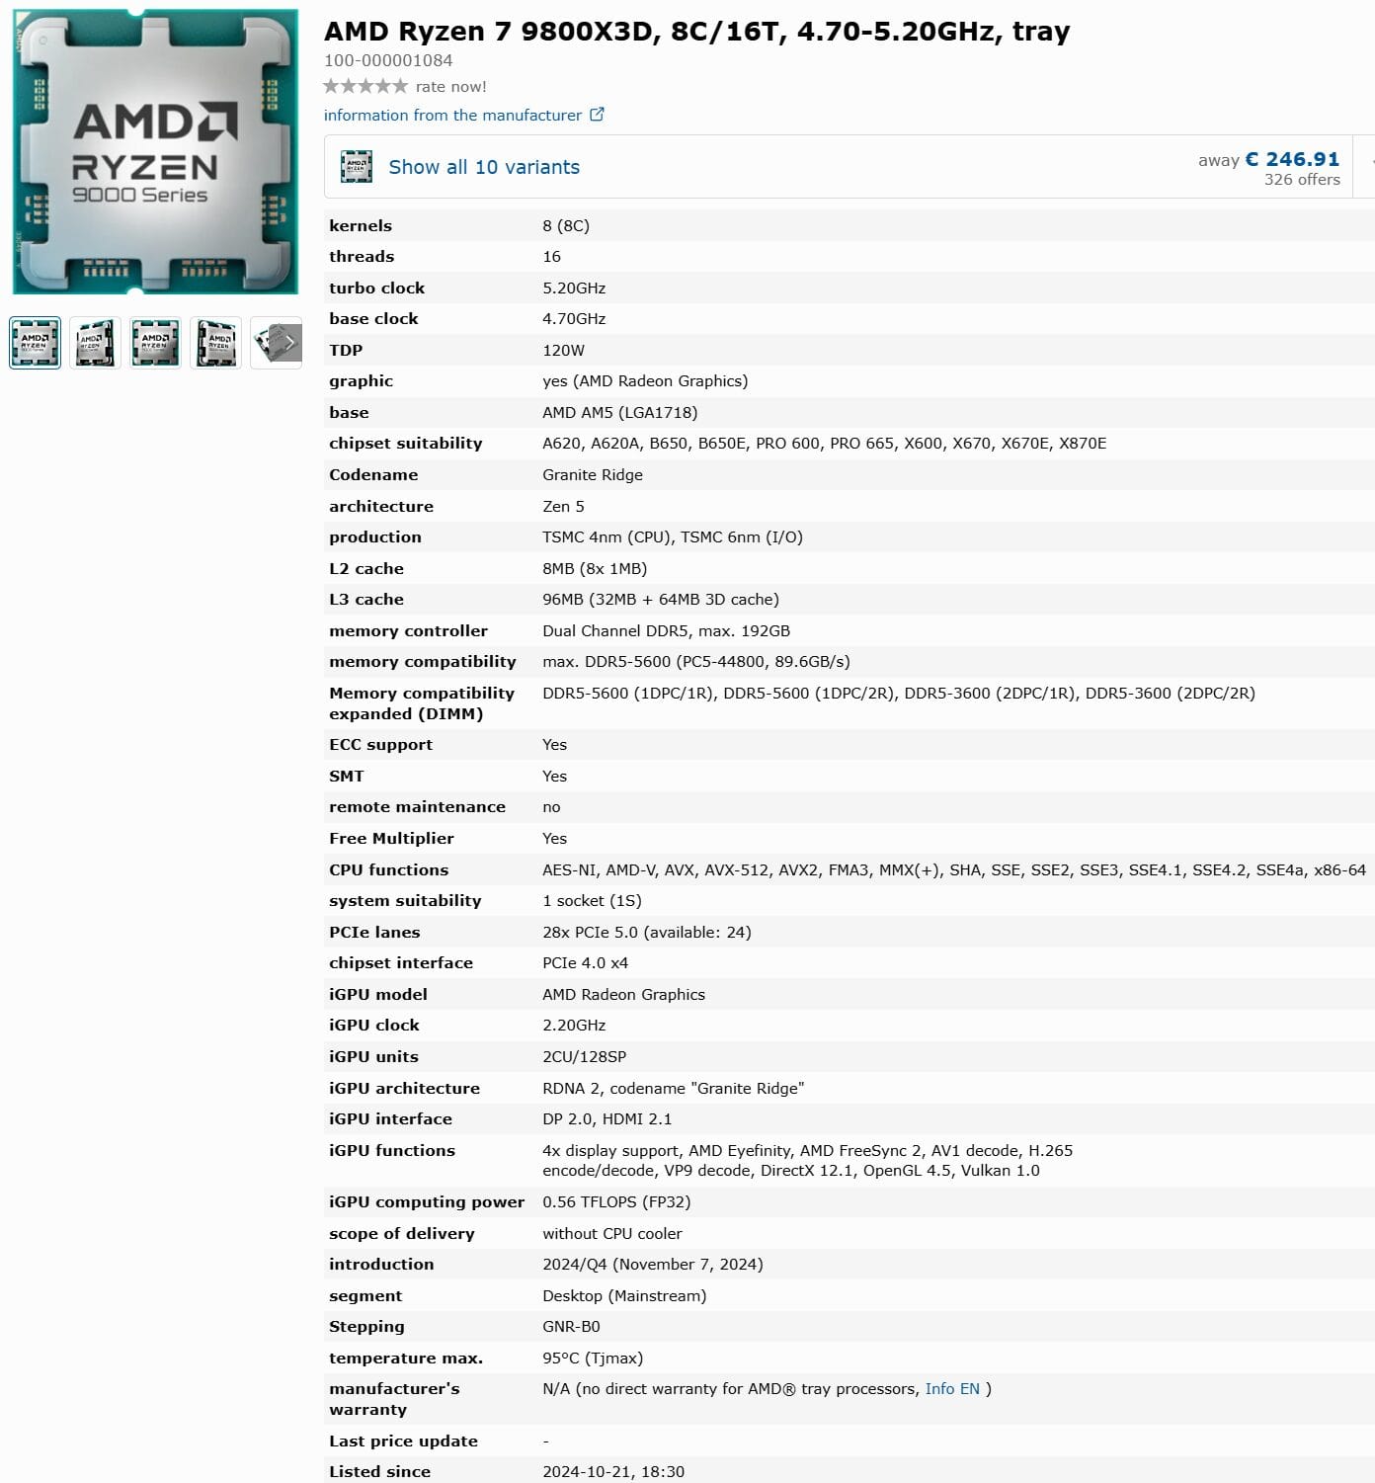Viewport: 1375px width, 1483px height.
Task: Select the fourth angled CPU thumbnail
Action: coord(215,342)
